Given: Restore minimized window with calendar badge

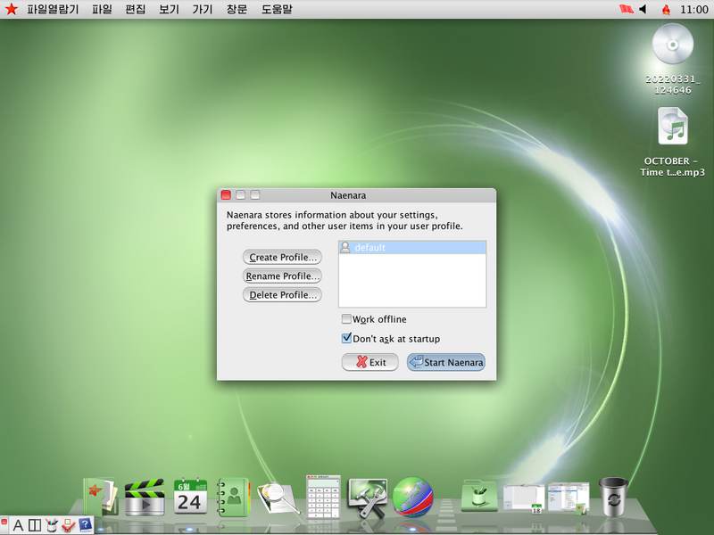Looking at the screenshot, I should coord(524,498).
